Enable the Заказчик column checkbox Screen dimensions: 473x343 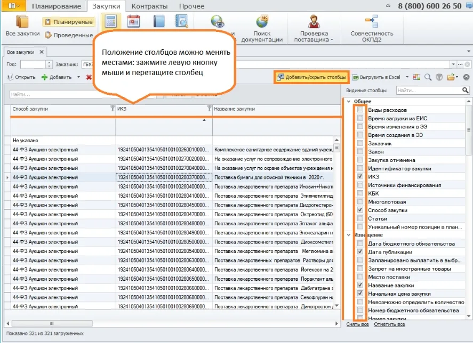point(360,143)
